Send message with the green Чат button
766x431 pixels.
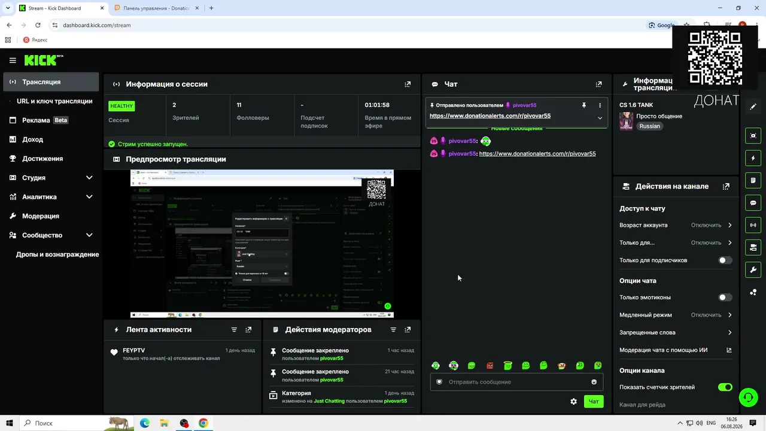(594, 402)
